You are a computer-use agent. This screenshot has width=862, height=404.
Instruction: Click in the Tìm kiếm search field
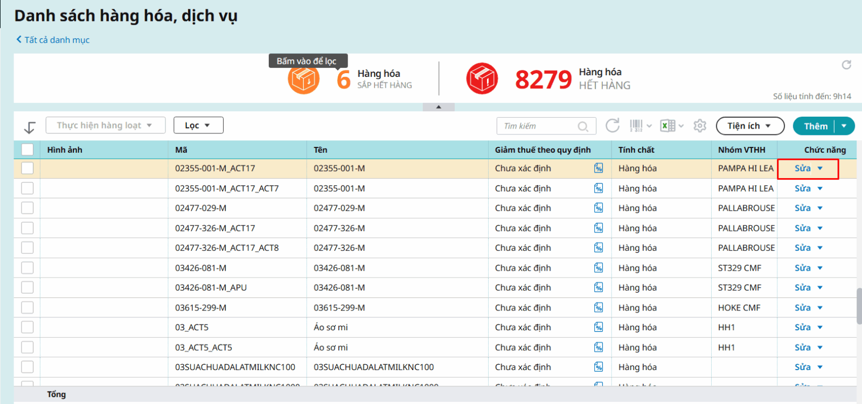pyautogui.click(x=539, y=126)
